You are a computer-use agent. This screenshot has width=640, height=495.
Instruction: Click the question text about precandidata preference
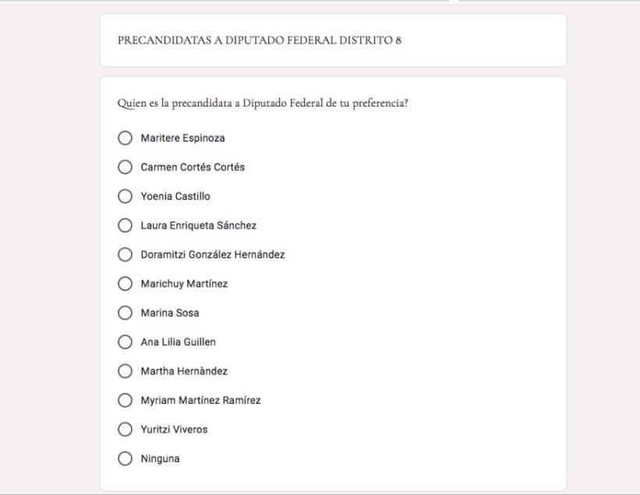point(263,103)
